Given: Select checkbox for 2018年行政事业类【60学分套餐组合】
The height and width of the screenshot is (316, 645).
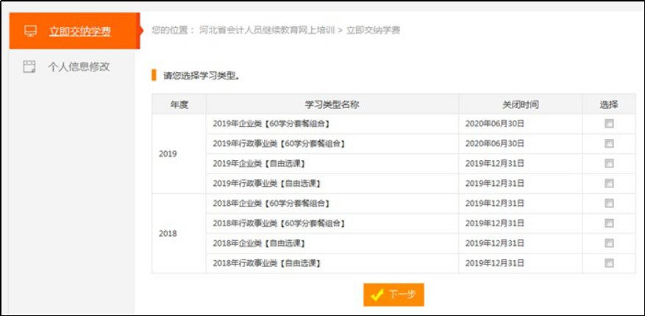Looking at the screenshot, I should (609, 223).
